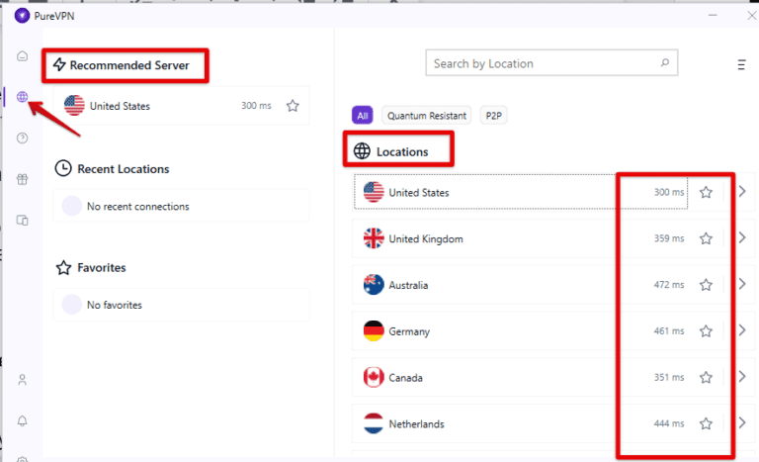Open the gift rewards icon in sidebar

[x=22, y=179]
